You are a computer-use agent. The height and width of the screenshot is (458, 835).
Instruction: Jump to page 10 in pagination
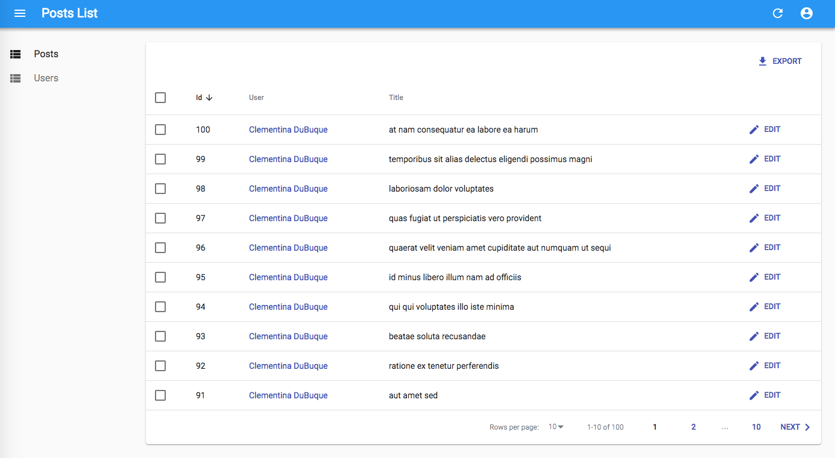pos(756,427)
